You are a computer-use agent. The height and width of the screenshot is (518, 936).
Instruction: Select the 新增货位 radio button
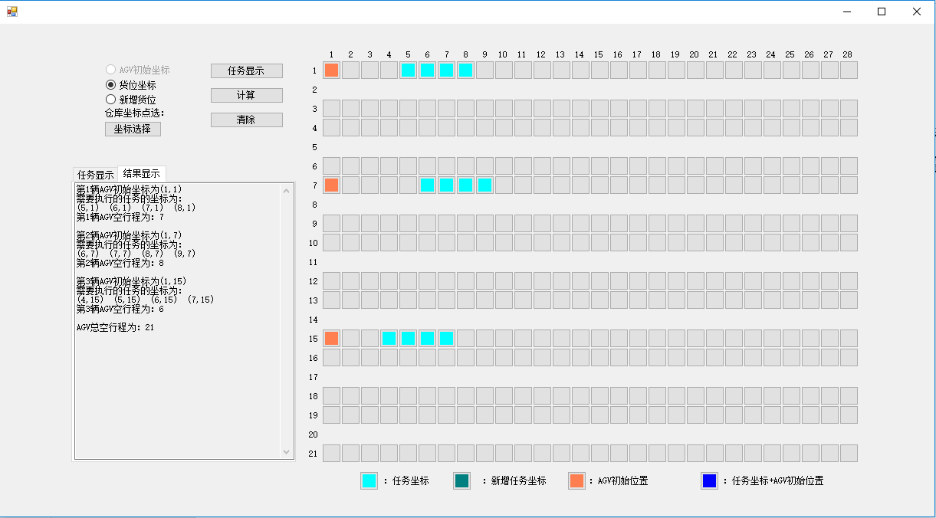131,100
